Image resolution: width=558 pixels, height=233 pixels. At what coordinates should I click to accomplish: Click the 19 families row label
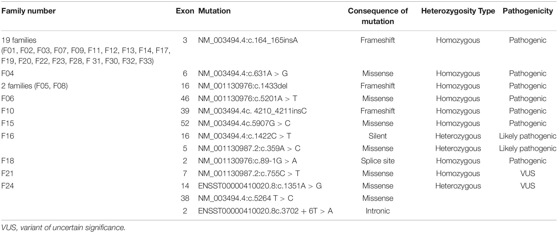[19, 40]
